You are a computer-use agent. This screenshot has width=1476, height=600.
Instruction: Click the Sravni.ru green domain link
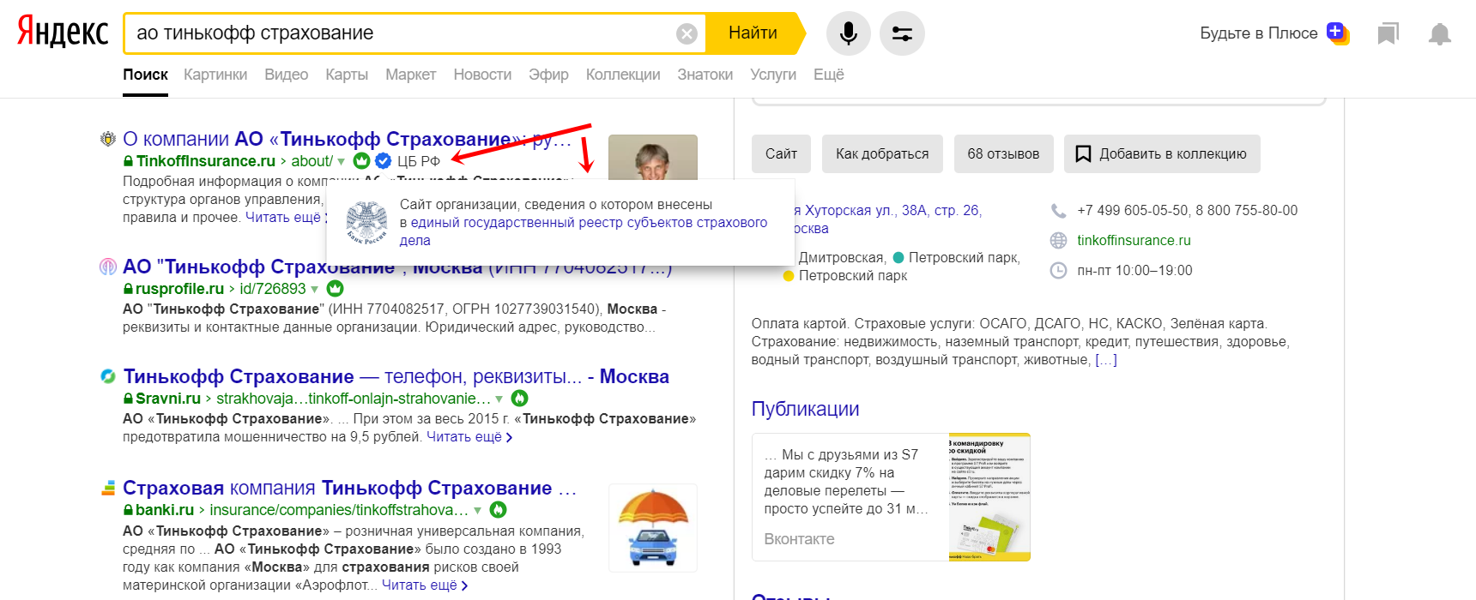point(168,399)
